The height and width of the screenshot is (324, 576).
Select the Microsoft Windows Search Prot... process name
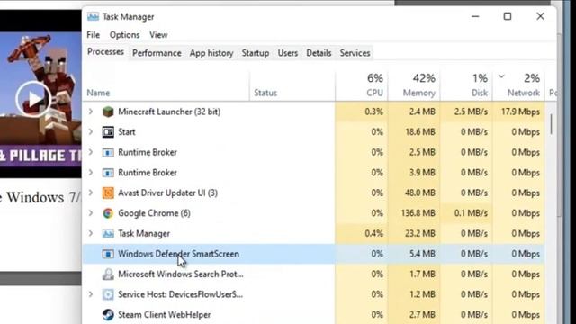tap(180, 274)
